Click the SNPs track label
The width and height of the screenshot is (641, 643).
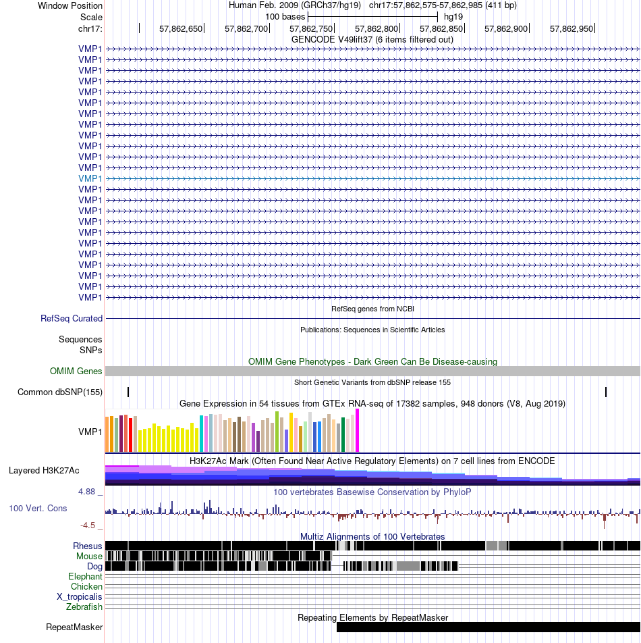click(x=91, y=350)
